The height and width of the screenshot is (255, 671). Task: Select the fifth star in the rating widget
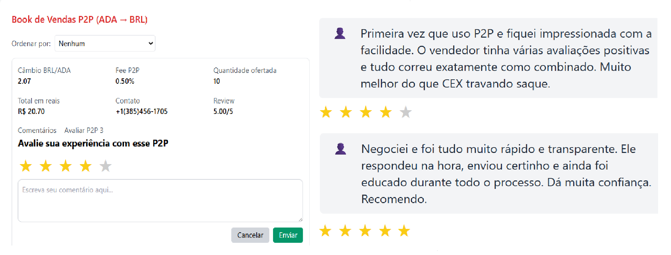pyautogui.click(x=106, y=166)
